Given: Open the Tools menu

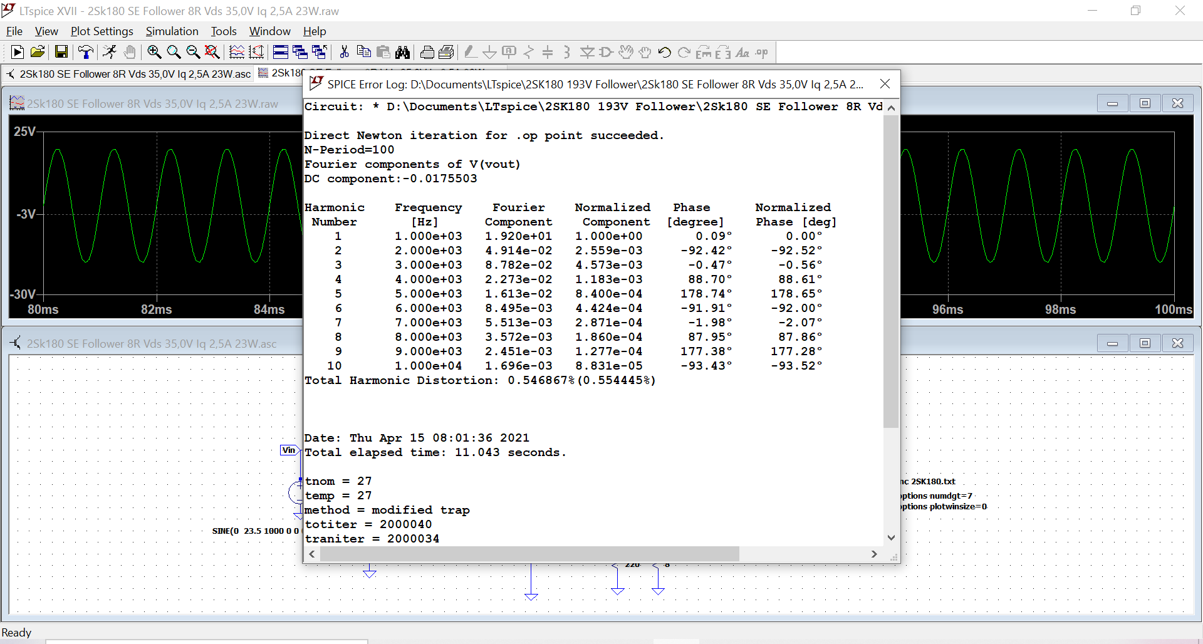Looking at the screenshot, I should click(224, 31).
